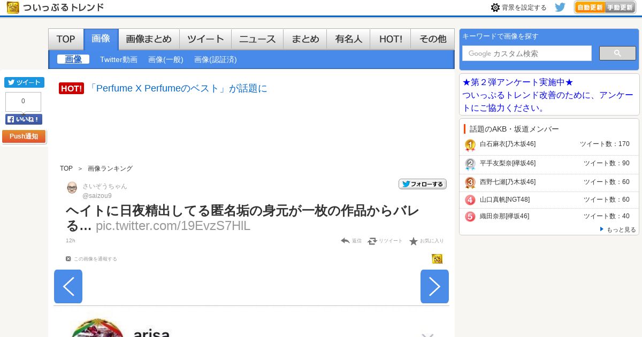Screen dimensions: 642x337
Task: Go to previous image arrow
Action: [68, 286]
